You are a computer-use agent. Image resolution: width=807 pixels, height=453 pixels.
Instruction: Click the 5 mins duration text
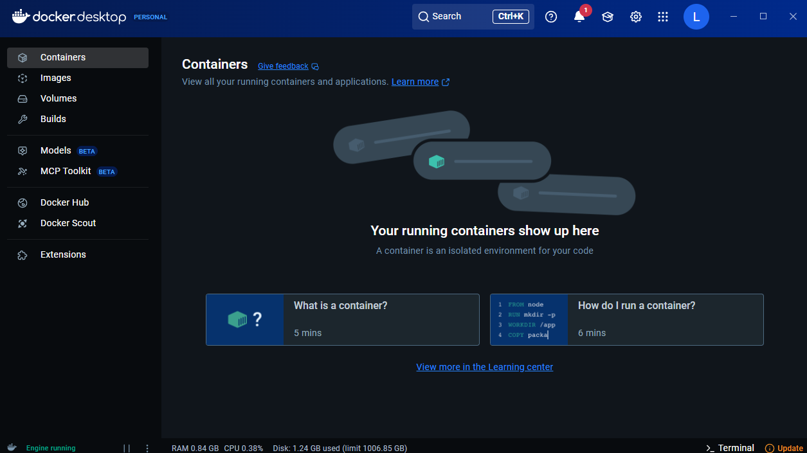tap(307, 333)
